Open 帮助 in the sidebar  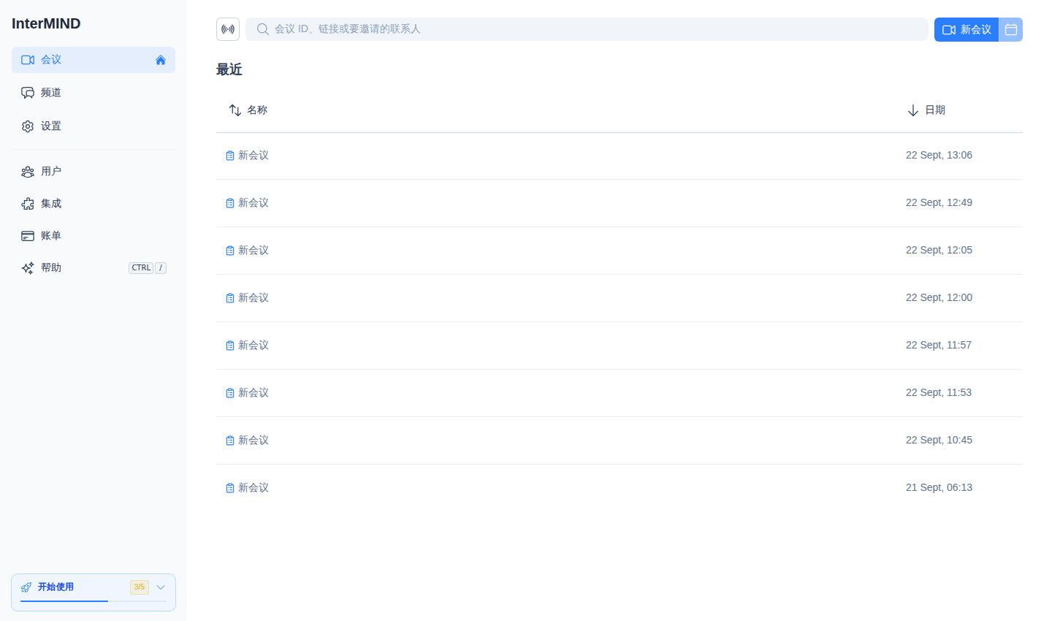(94, 268)
